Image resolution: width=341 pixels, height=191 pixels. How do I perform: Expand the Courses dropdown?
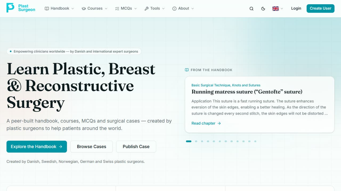pyautogui.click(x=94, y=8)
